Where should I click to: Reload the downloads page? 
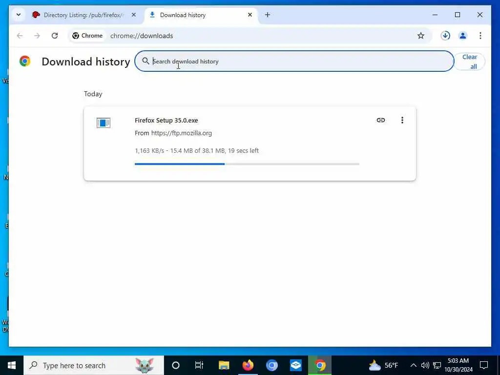(55, 36)
